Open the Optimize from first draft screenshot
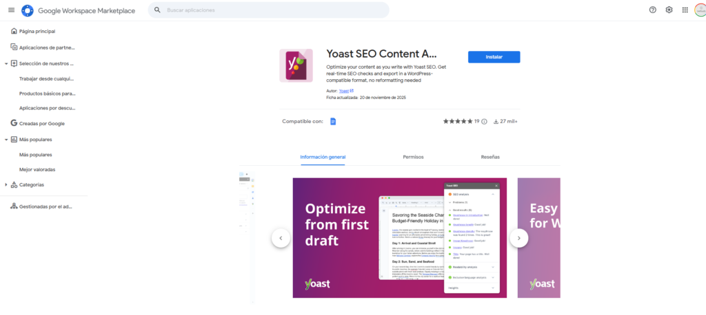This screenshot has height=315, width=706. 400,238
